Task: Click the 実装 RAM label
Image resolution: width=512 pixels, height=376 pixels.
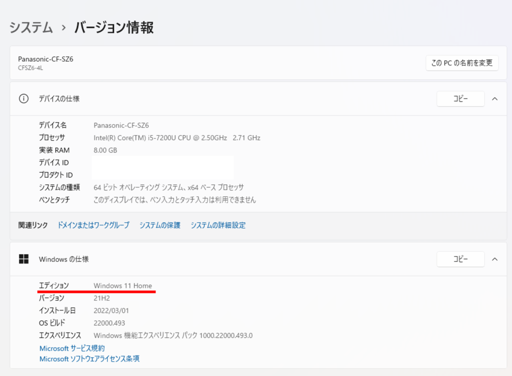Action: tap(54, 150)
